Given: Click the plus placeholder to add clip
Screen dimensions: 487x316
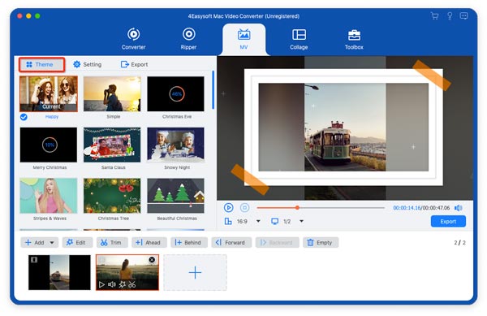Looking at the screenshot, I should click(195, 272).
